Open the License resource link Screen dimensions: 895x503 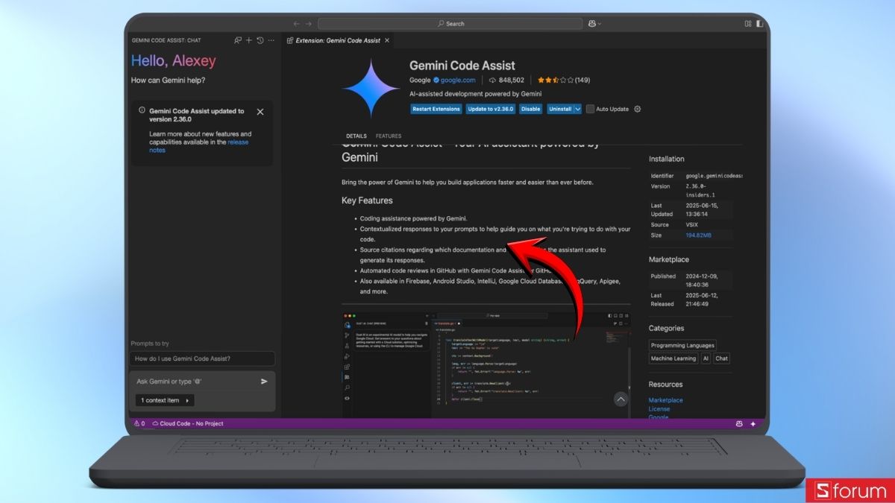pyautogui.click(x=659, y=409)
